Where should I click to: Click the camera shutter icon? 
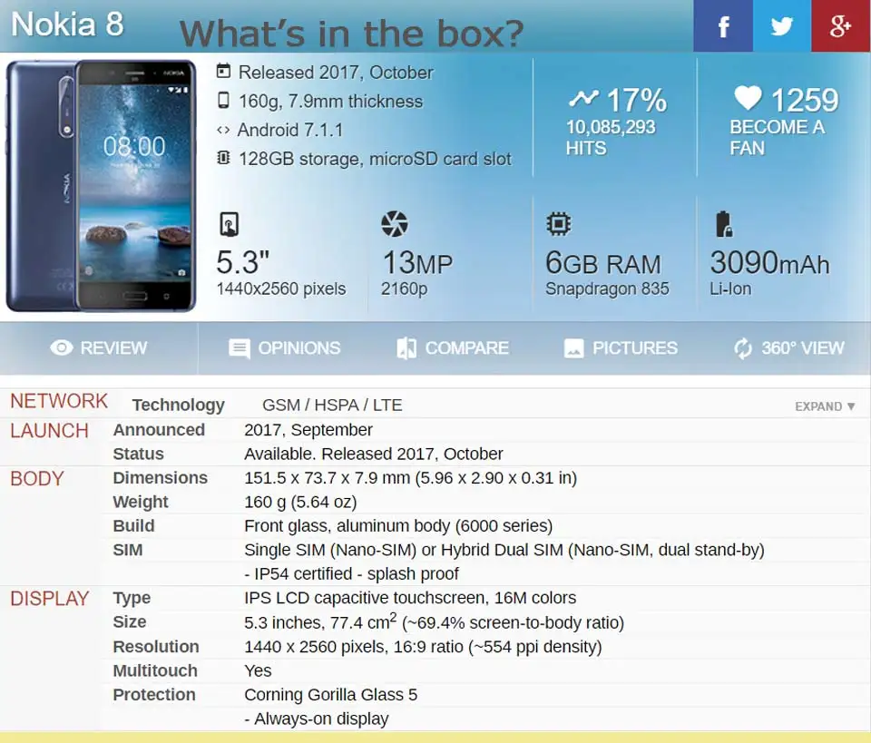(x=395, y=224)
